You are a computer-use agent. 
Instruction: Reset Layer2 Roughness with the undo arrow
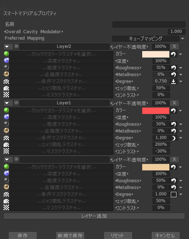tap(173, 68)
